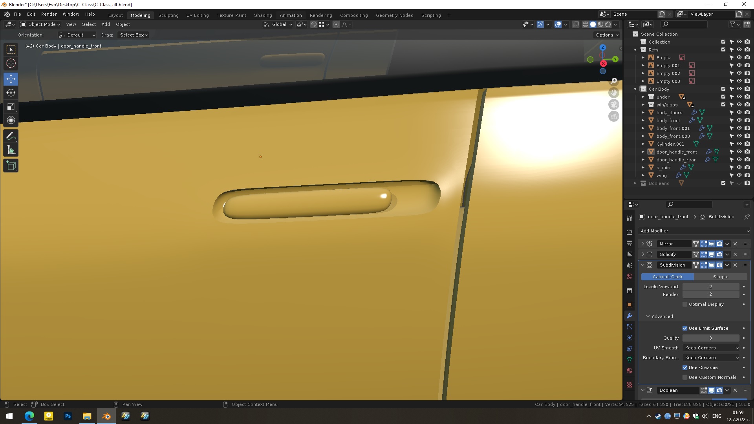Open the Add Modifier dropdown

(x=694, y=231)
